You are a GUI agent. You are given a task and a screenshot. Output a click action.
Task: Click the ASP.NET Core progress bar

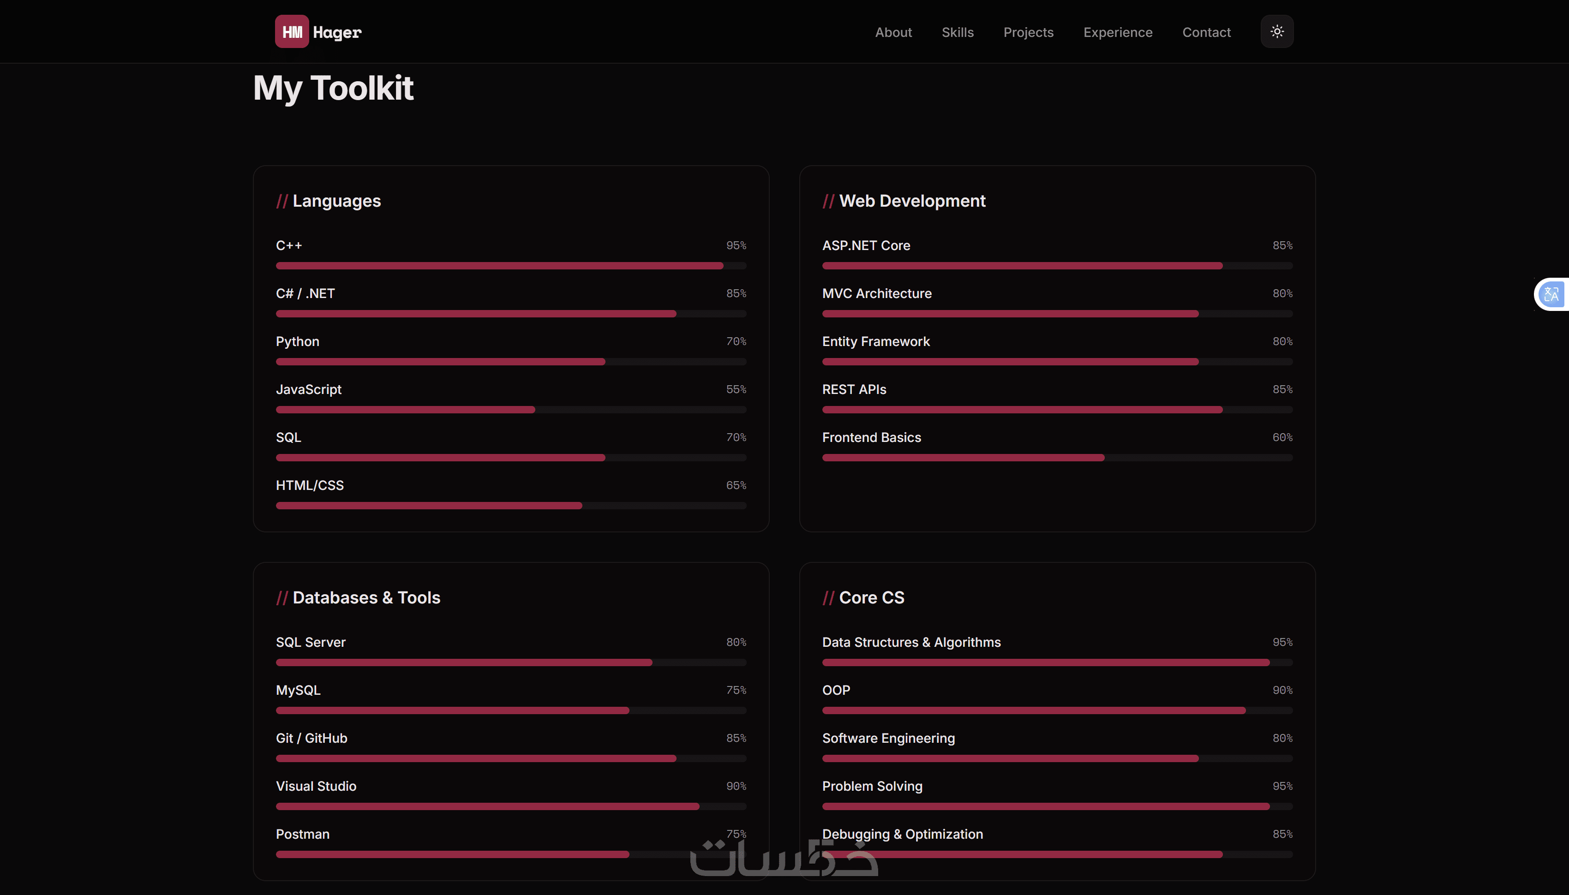pos(1057,266)
